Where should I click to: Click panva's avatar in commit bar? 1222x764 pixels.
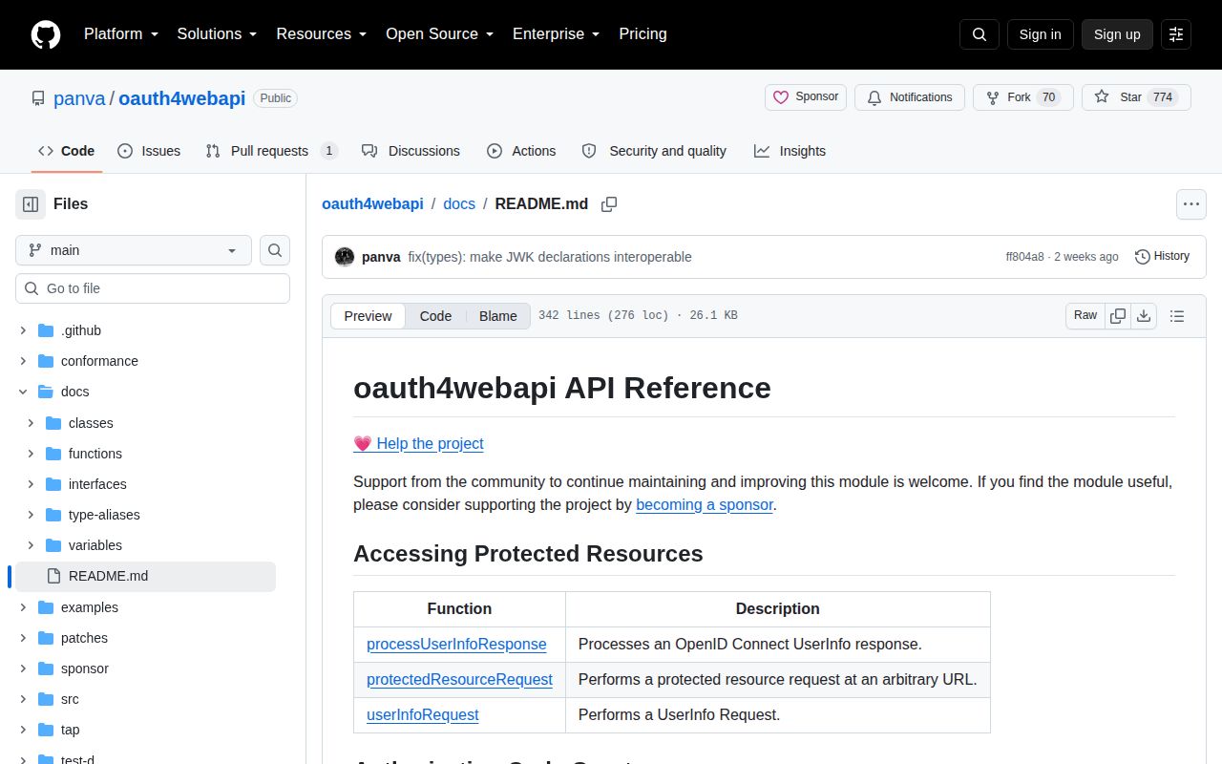(x=345, y=257)
